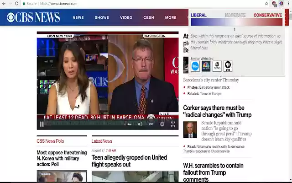The image size is (292, 183).
Task: Bookmark this page with the star icon
Action: coord(266,3)
